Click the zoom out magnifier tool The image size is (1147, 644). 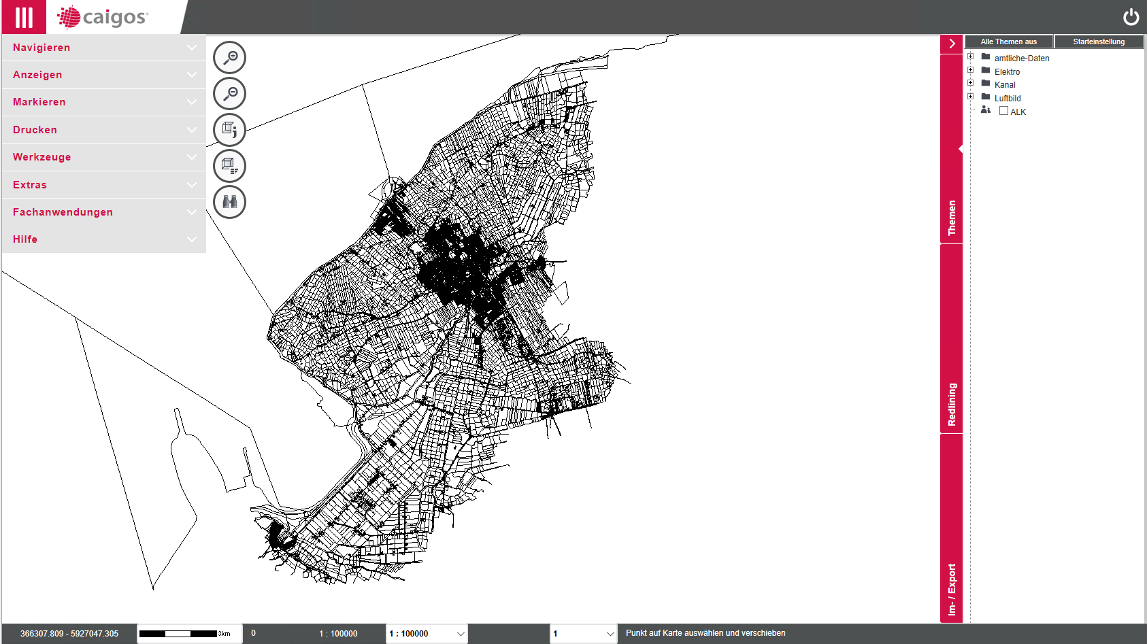[x=230, y=94]
